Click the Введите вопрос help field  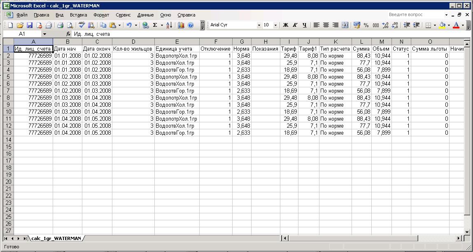coord(416,15)
